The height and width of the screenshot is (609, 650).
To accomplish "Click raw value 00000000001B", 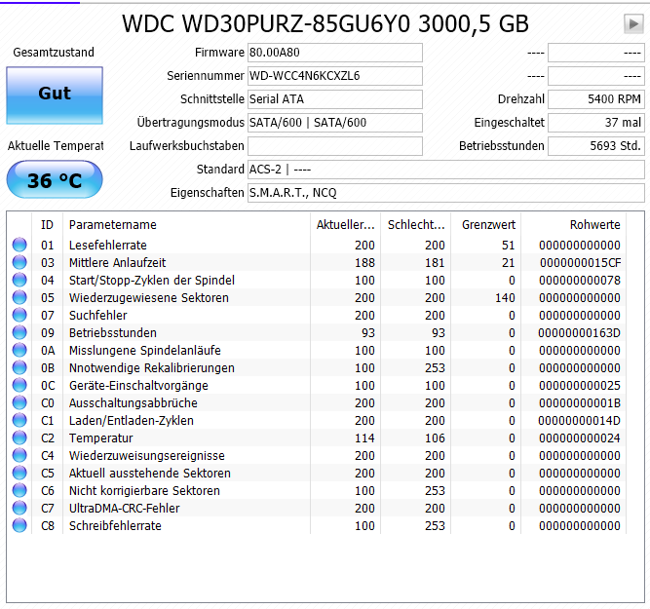I will click(580, 403).
